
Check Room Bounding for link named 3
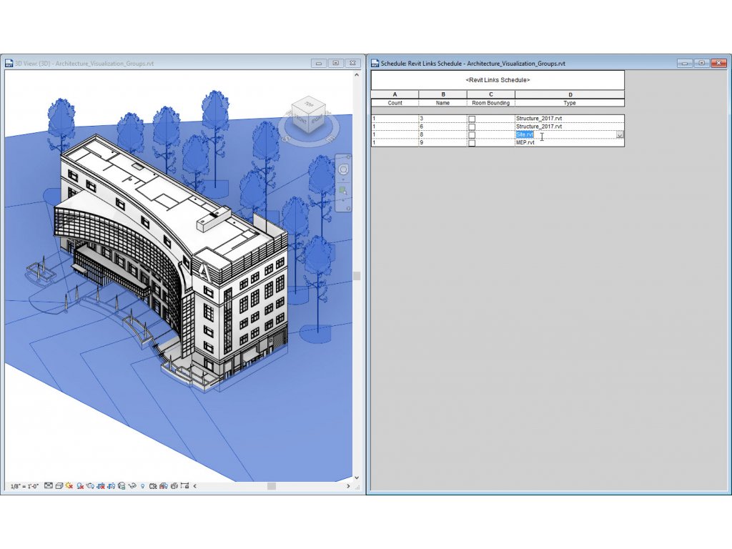click(472, 118)
